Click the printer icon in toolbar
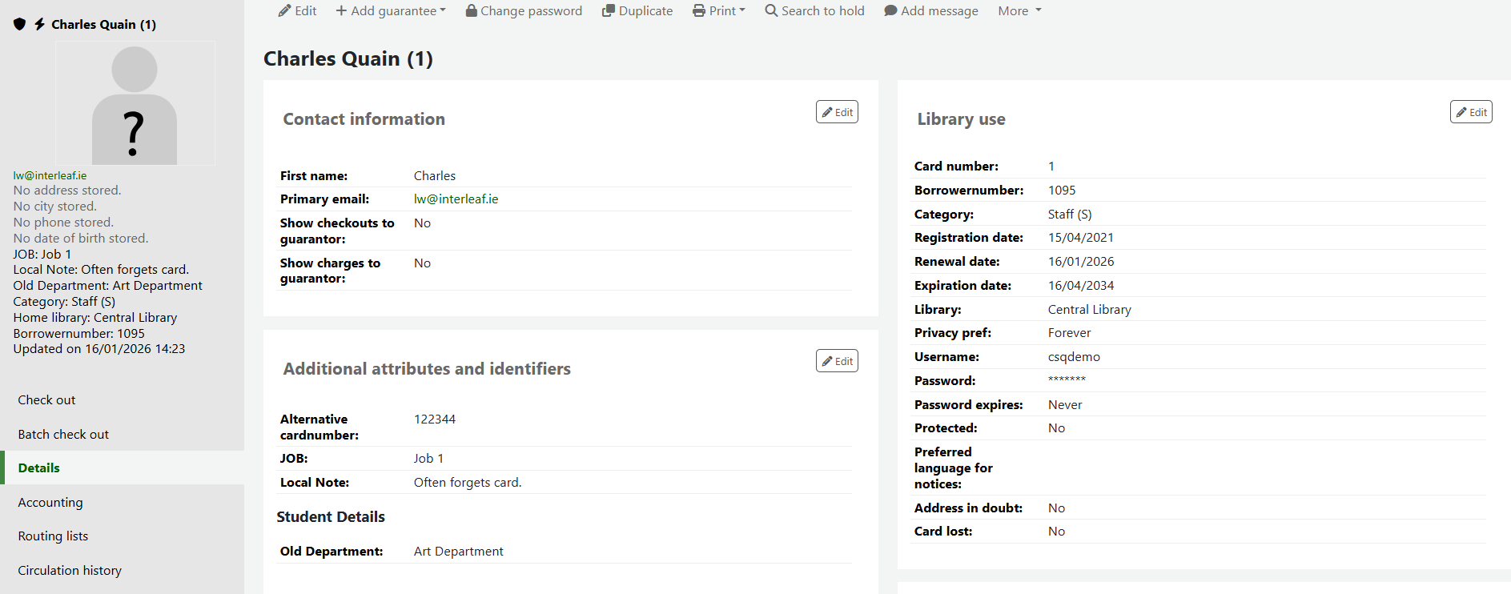Viewport: 1511px width, 594px height. 699,11
